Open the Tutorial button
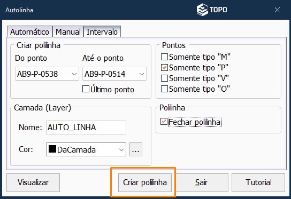 [258, 182]
